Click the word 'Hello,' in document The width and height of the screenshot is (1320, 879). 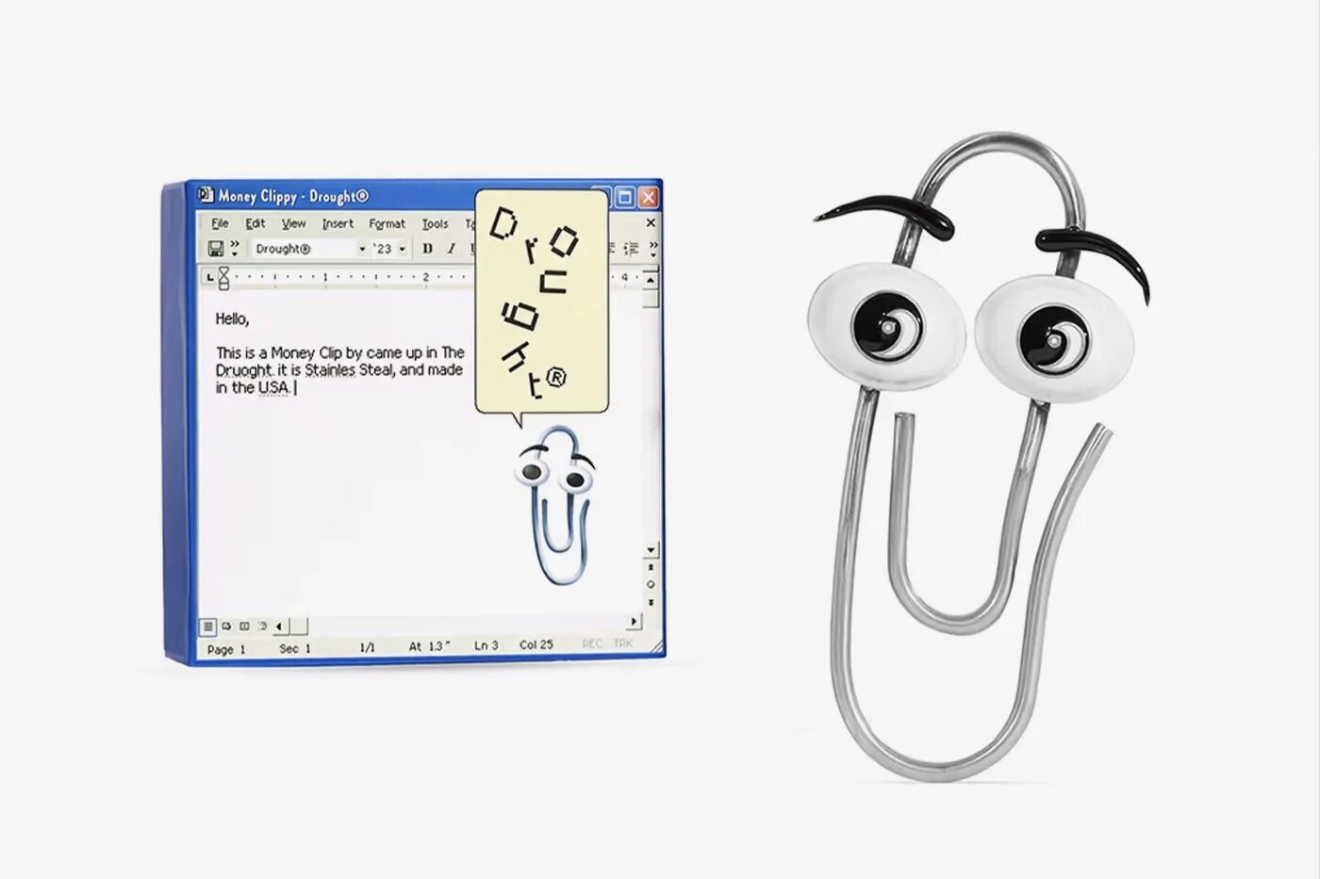point(232,318)
